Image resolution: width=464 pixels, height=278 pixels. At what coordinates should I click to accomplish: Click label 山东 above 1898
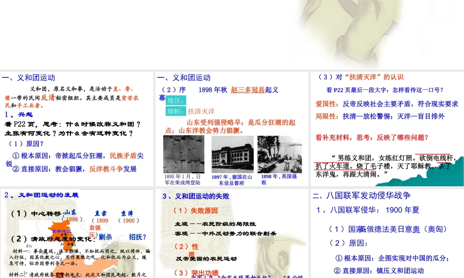pos(71,212)
